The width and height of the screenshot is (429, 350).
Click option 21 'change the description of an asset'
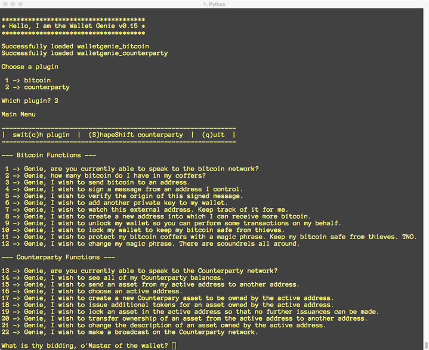pyautogui.click(x=164, y=326)
